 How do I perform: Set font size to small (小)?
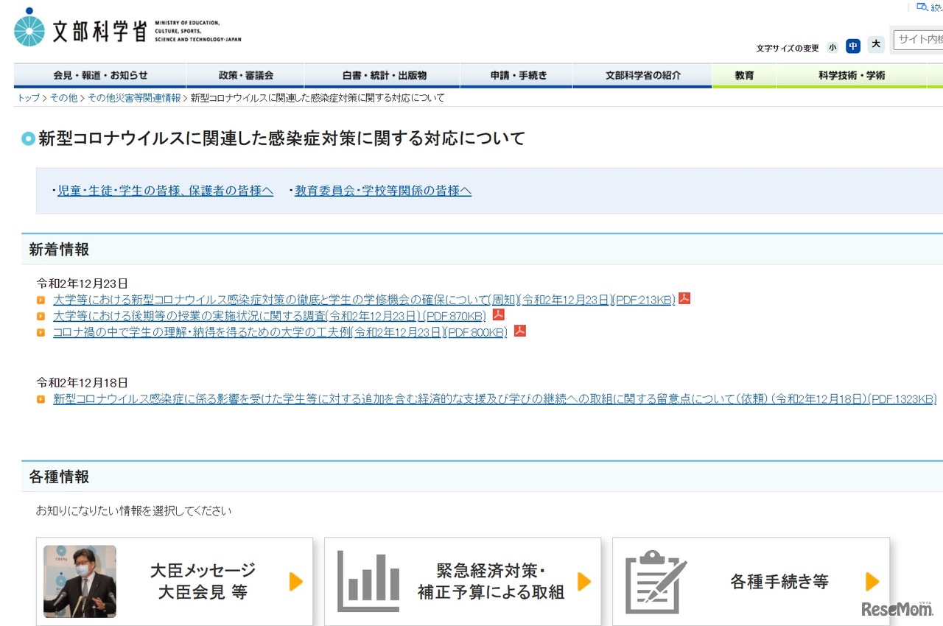coord(832,47)
